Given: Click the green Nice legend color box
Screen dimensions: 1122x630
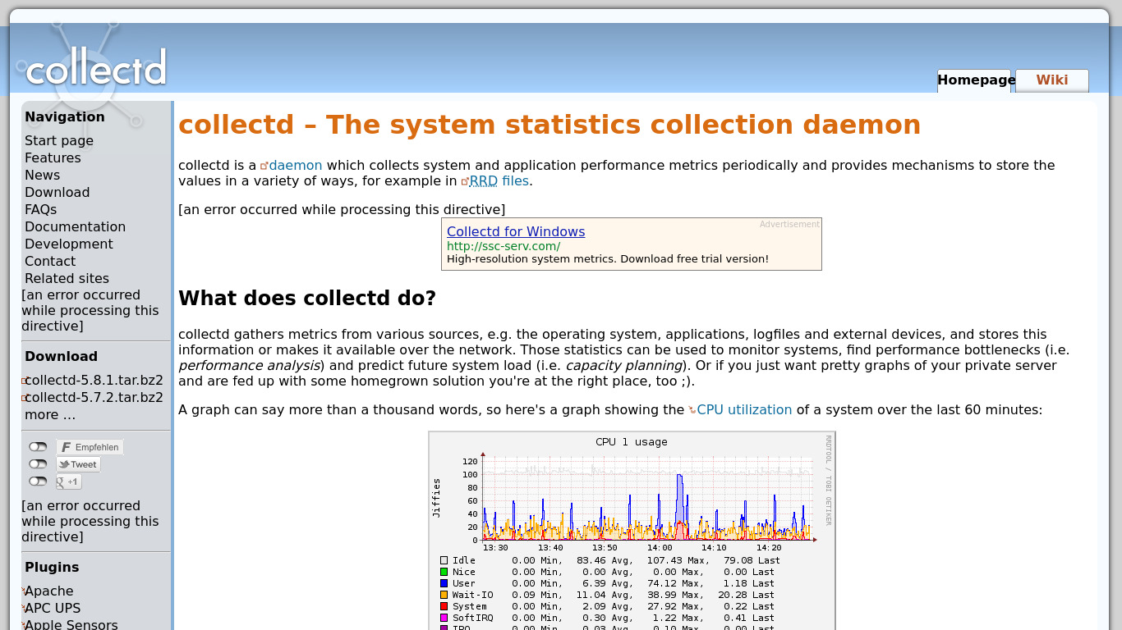Looking at the screenshot, I should (444, 572).
